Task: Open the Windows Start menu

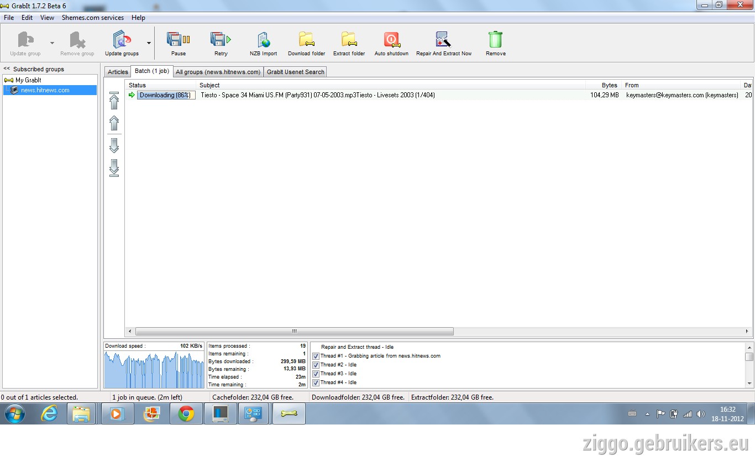Action: tap(14, 413)
